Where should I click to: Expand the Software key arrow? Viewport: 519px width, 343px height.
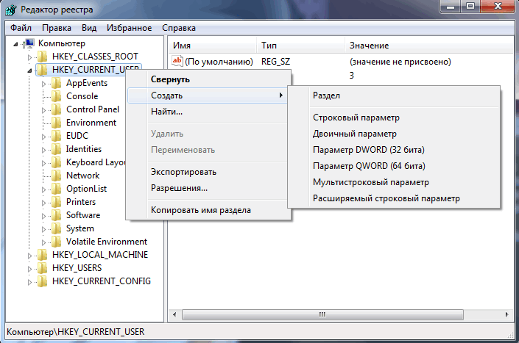tap(44, 216)
